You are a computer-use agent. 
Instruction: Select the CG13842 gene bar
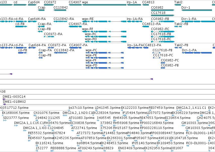[x=60, y=10]
